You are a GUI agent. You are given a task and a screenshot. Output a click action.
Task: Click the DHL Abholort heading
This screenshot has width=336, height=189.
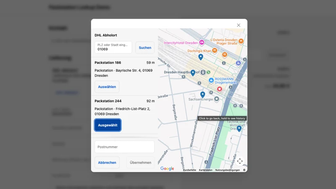(106, 35)
